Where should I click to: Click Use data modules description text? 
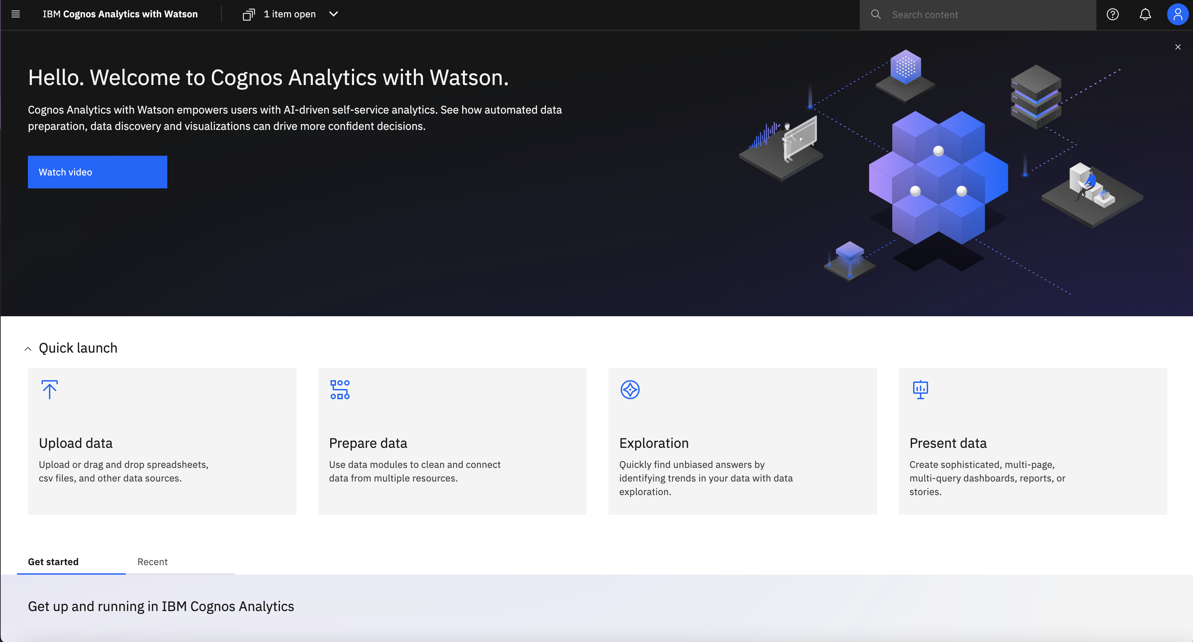point(415,472)
